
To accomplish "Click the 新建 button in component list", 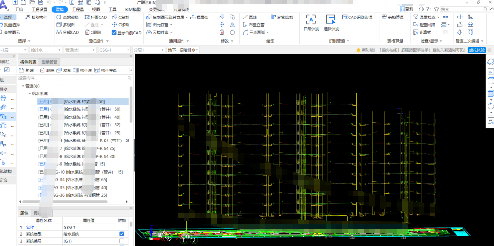I will [x=27, y=70].
